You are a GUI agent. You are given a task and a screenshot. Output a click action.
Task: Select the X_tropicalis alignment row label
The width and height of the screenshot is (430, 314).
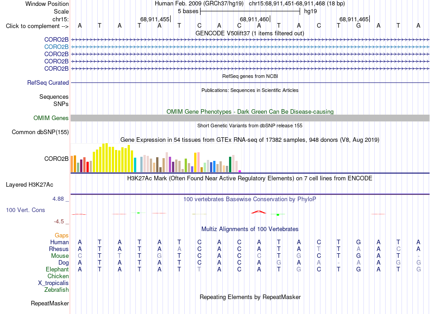coord(53,283)
